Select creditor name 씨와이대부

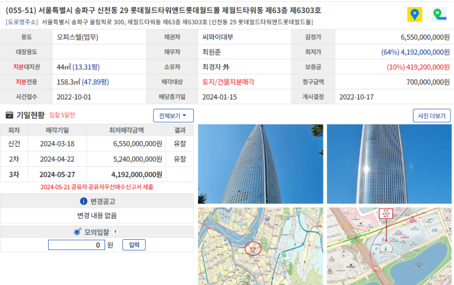pos(218,37)
